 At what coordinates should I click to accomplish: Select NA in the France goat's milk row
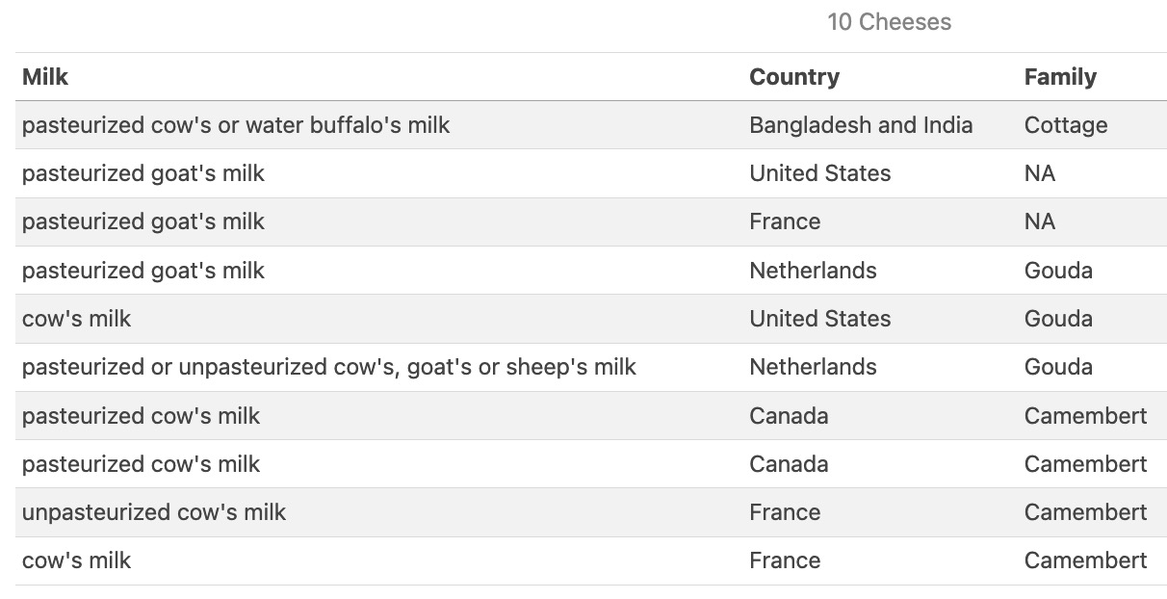(1040, 221)
